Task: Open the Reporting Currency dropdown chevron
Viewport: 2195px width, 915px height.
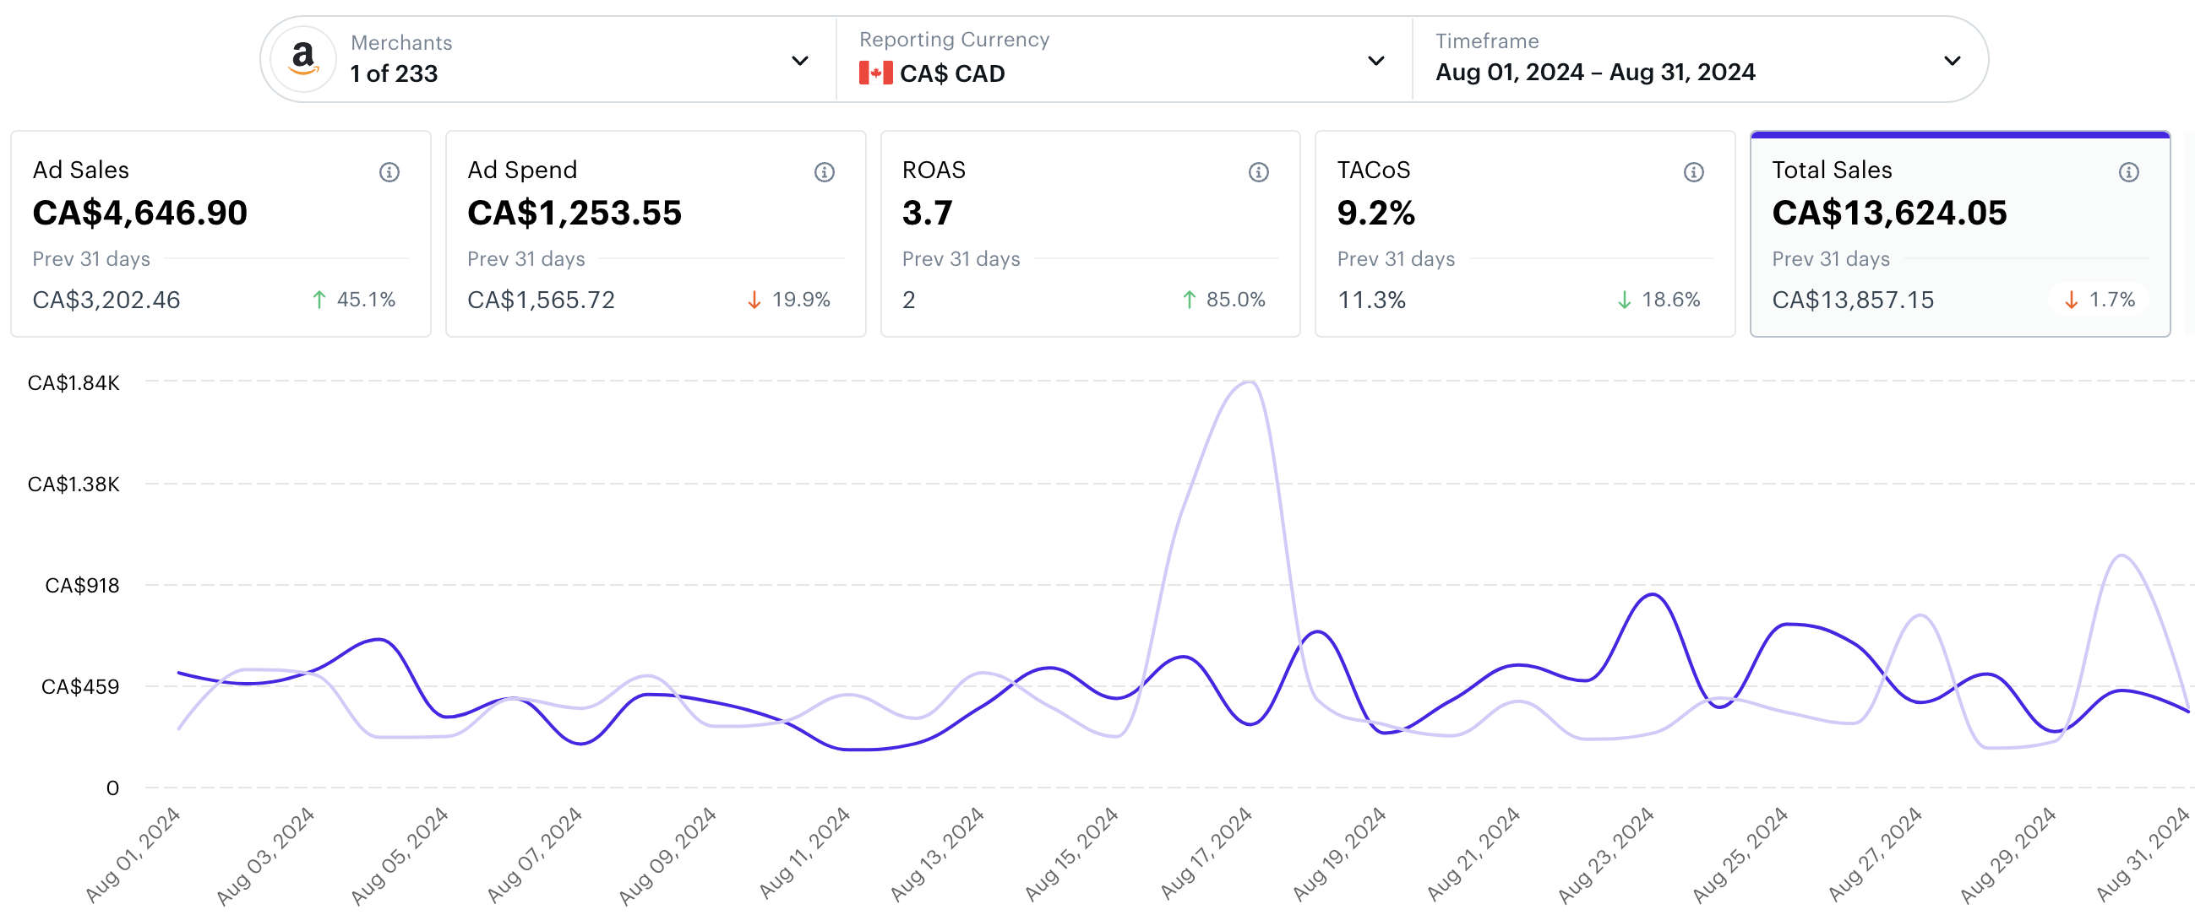Action: point(1375,61)
